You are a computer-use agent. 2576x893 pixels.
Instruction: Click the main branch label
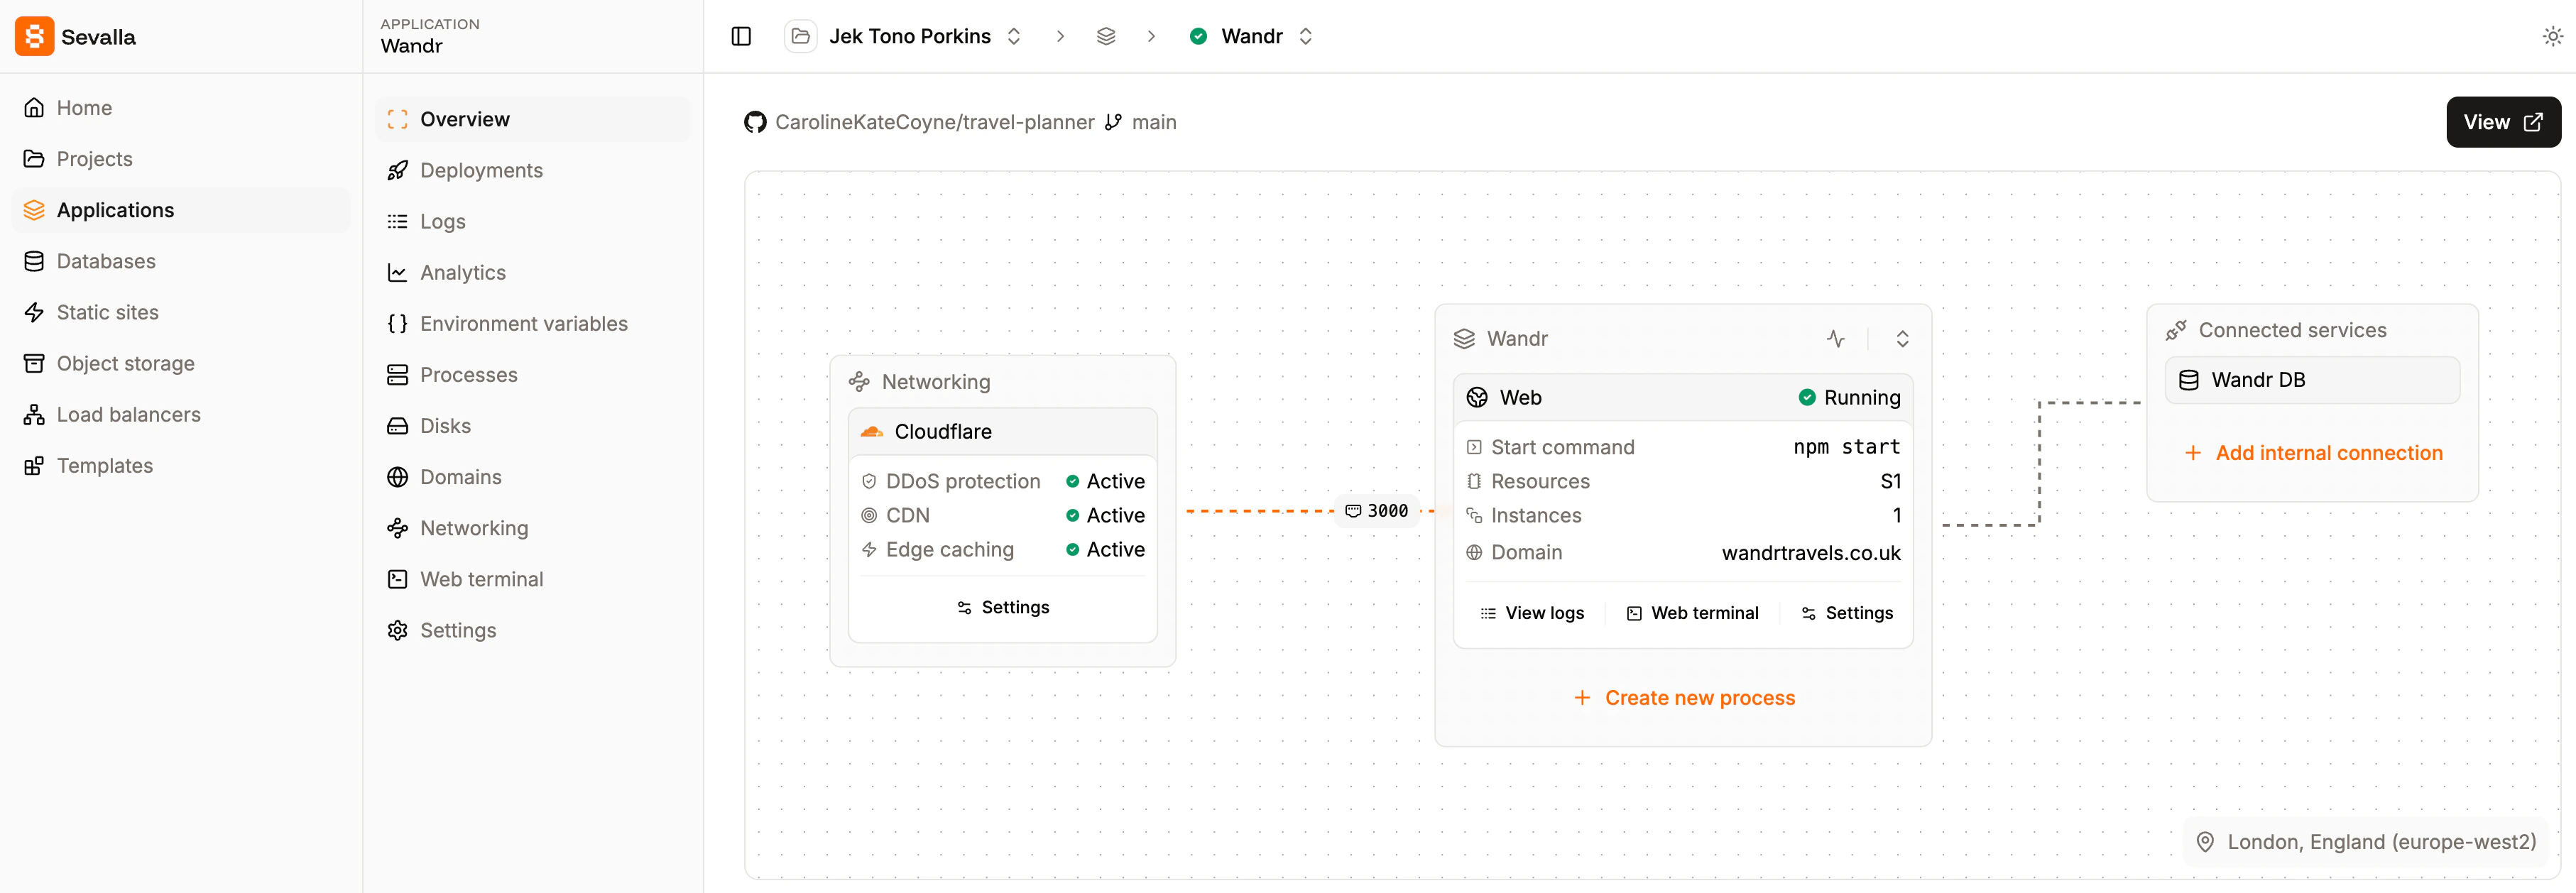coord(1153,122)
